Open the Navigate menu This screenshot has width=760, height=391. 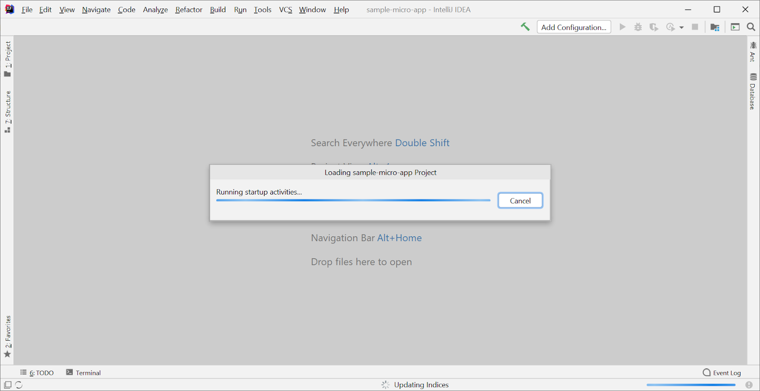[x=96, y=9]
